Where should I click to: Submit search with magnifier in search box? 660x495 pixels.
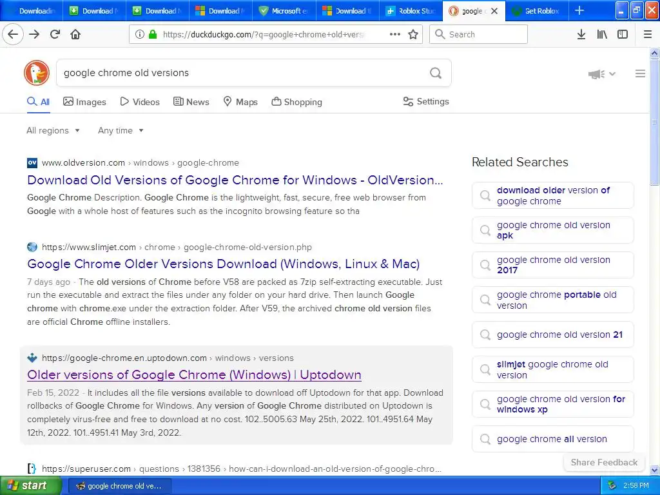coord(436,73)
